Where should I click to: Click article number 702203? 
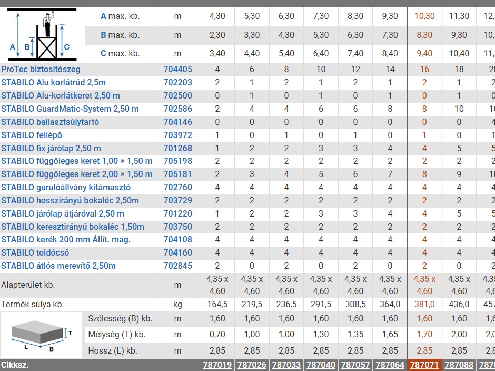(178, 83)
